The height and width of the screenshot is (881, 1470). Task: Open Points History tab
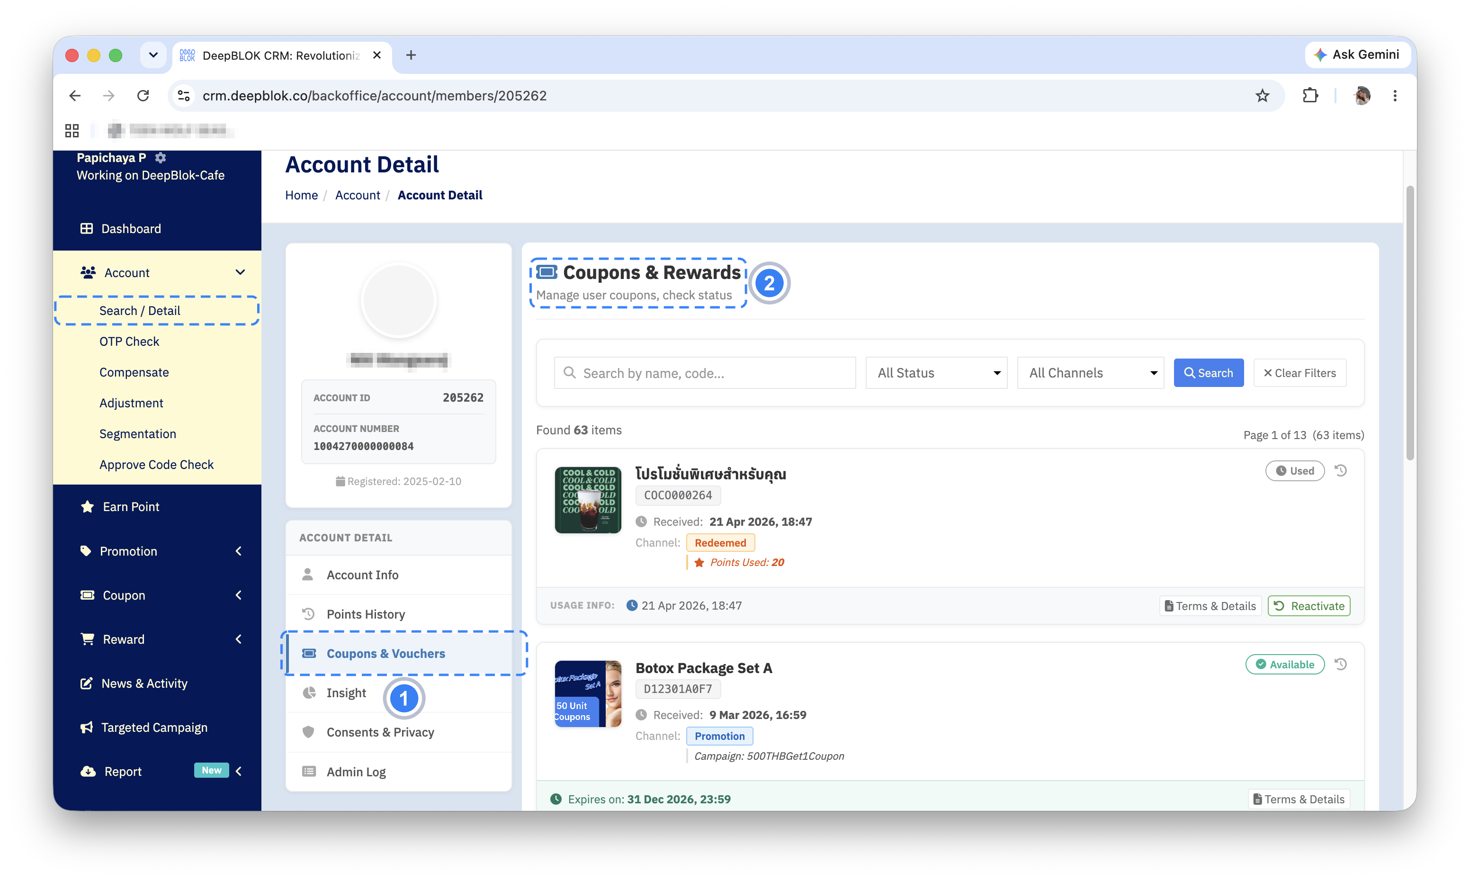click(399, 614)
